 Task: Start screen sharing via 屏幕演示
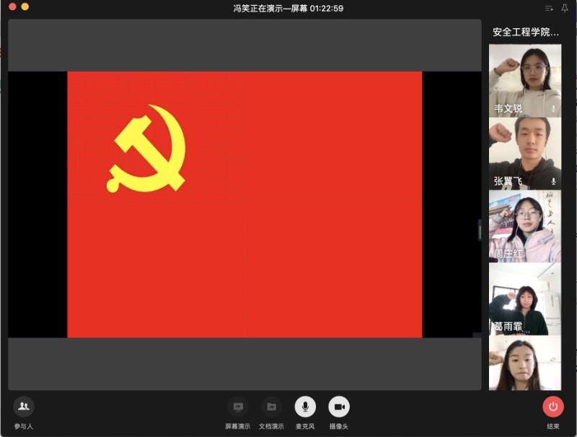(x=238, y=407)
